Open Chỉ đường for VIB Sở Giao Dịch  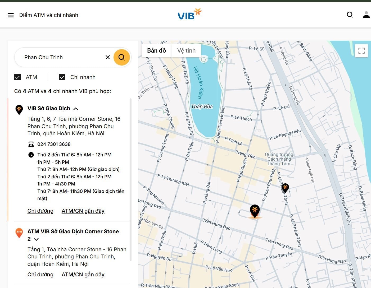[x=40, y=211]
